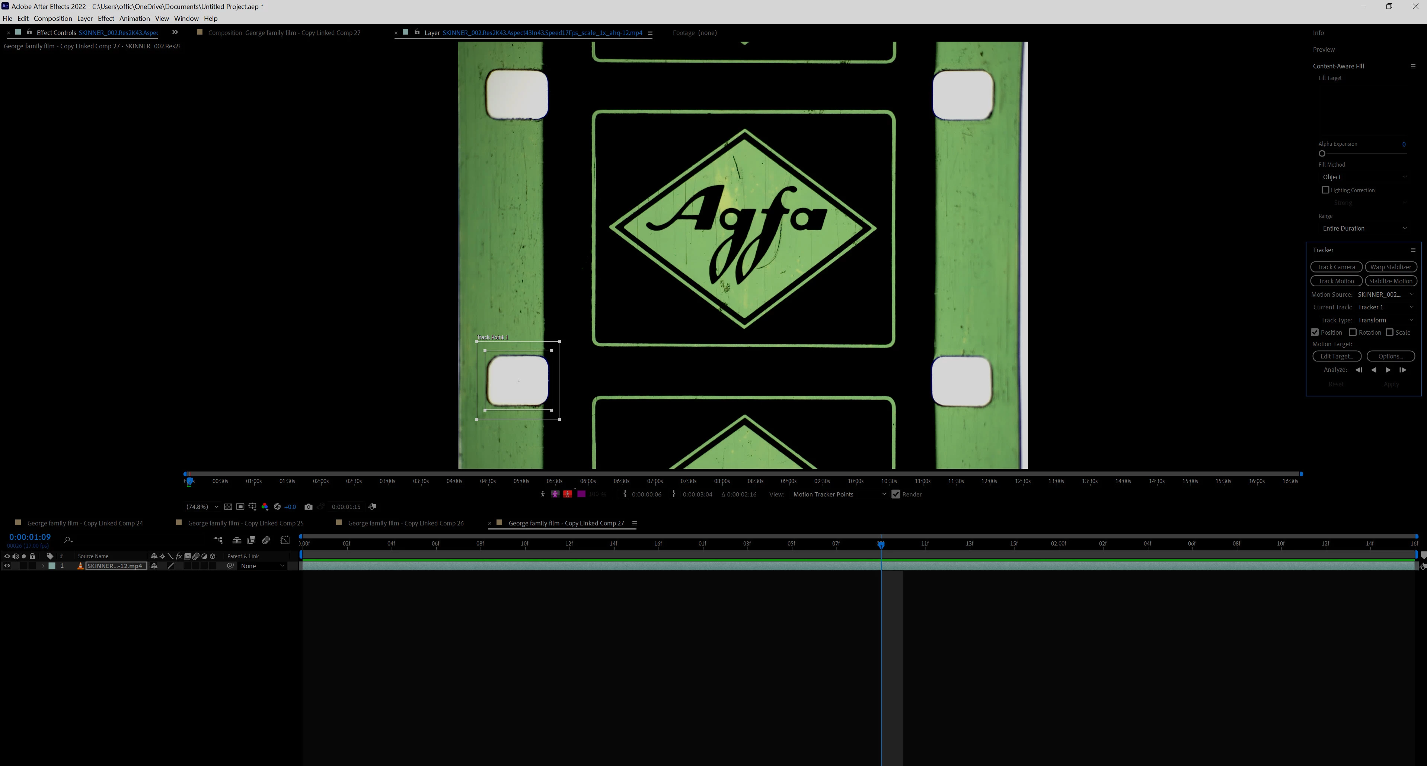Open the View Motion Tracker Points dropdown

(839, 494)
